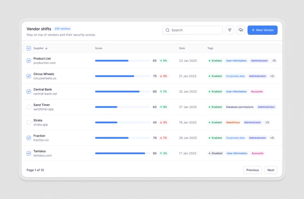Click the Central Bank score value 80

(x=155, y=92)
